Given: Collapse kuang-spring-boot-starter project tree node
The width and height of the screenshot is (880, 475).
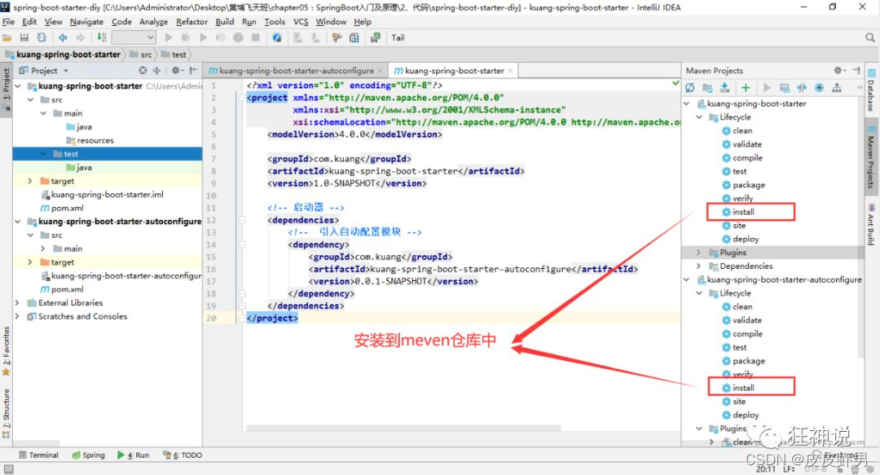Looking at the screenshot, I should [18, 86].
